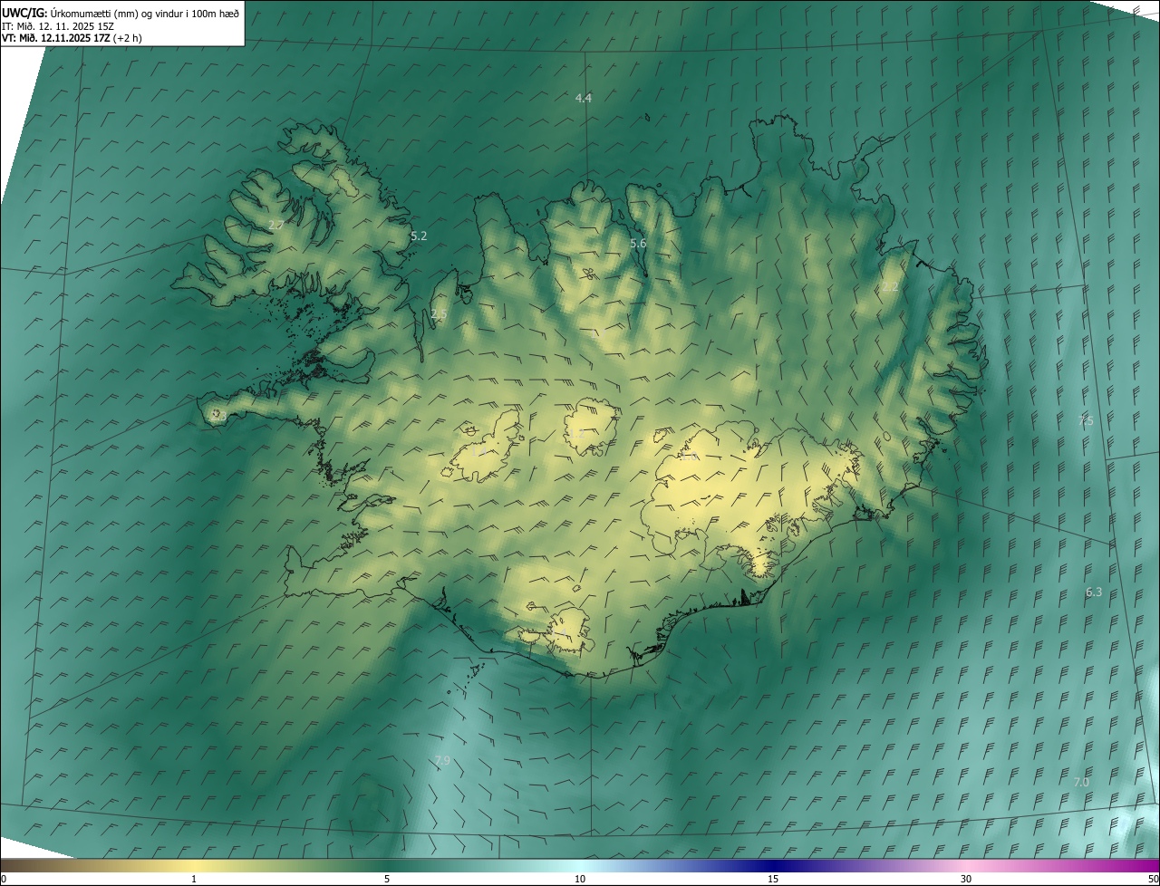Image resolution: width=1160 pixels, height=886 pixels.
Task: Click the 2.5 value label
Action: (x=439, y=314)
